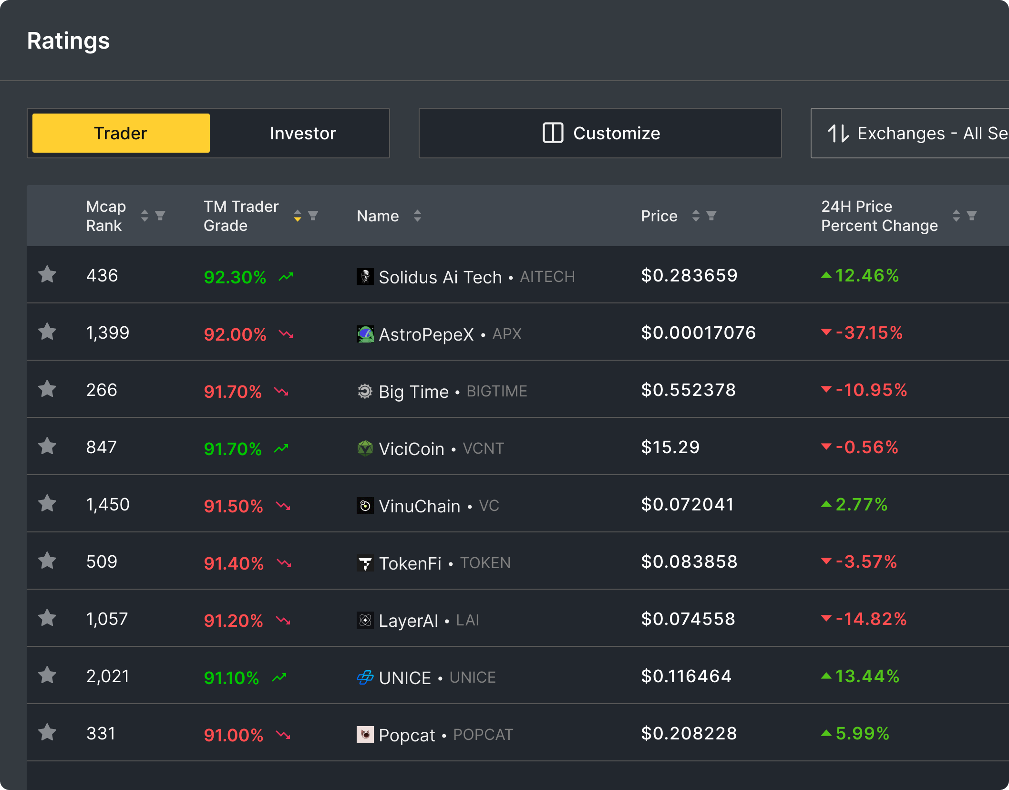
Task: Switch rating mode to Investor
Action: click(302, 133)
